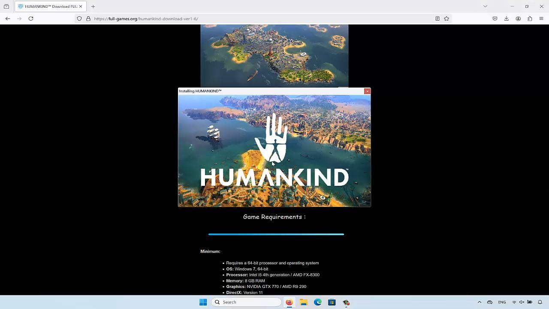Viewport: 549px width, 309px height.
Task: Open the Firefox downloads panel
Action: pyautogui.click(x=507, y=18)
